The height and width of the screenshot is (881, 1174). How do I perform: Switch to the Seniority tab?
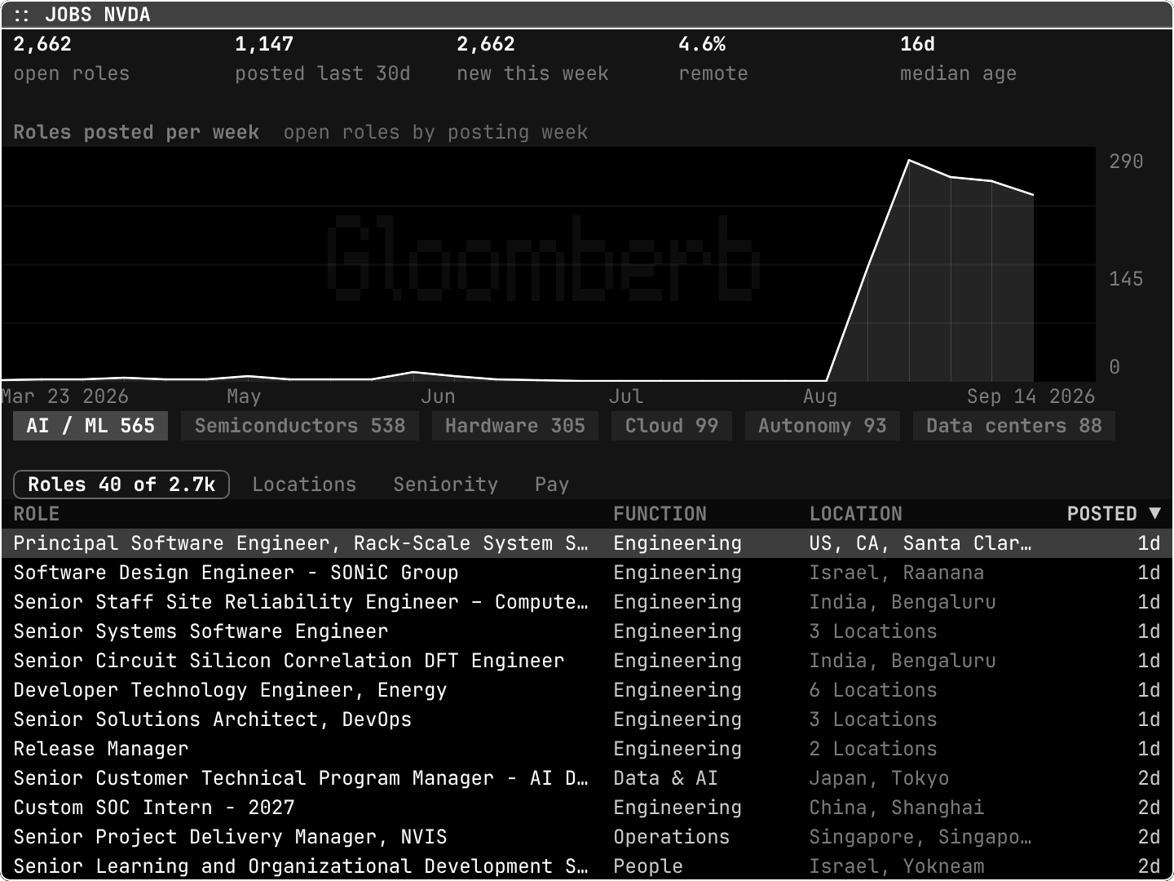tap(445, 485)
